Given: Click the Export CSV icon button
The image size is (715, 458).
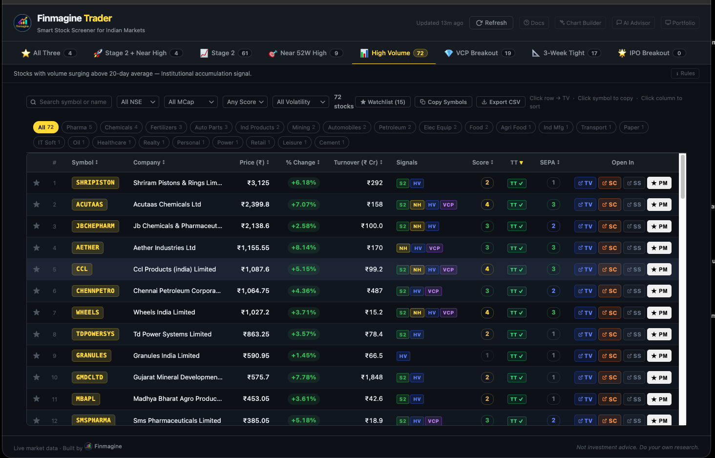Looking at the screenshot, I should (x=501, y=102).
